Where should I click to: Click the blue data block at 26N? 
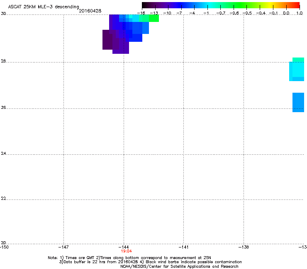pyautogui.click(x=298, y=102)
